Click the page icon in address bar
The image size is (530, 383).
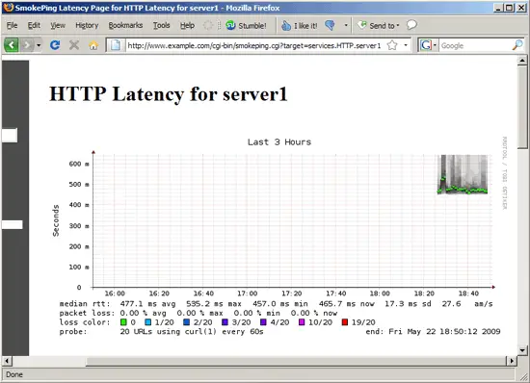pos(116,45)
